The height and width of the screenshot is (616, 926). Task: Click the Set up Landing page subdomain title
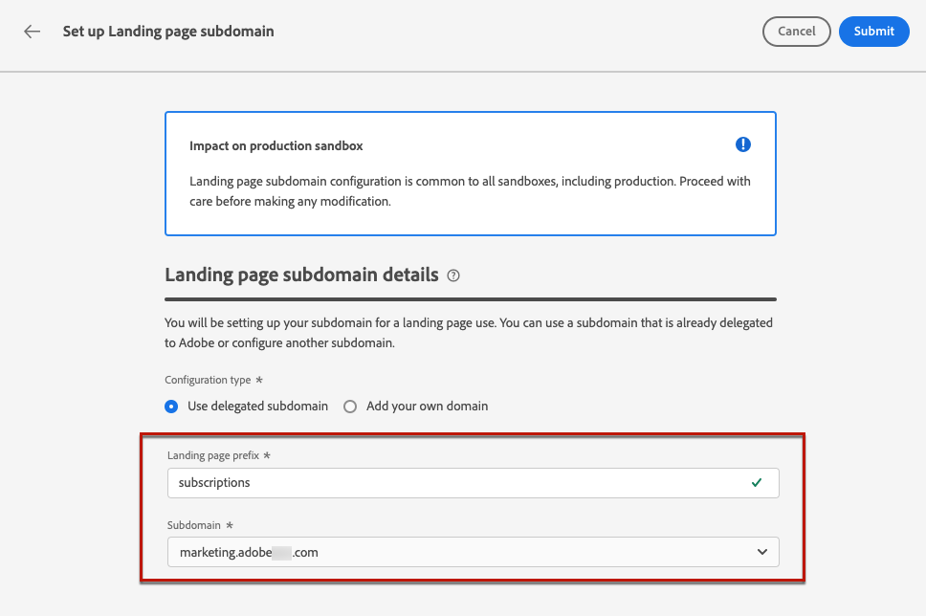click(x=168, y=32)
